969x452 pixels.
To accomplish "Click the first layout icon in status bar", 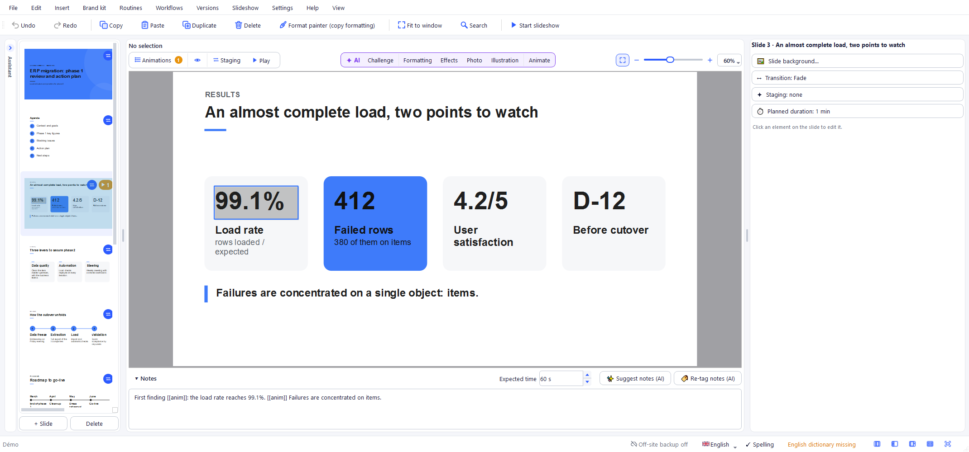I will (877, 444).
